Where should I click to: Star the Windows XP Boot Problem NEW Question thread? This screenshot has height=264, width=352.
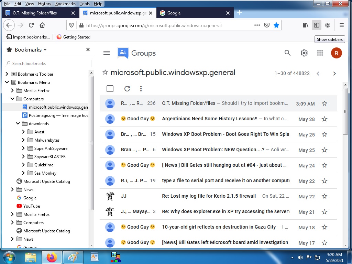click(x=324, y=150)
